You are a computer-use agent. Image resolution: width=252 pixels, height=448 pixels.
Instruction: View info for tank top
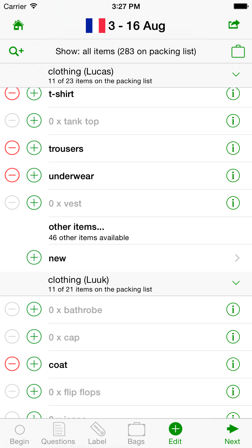coord(233,121)
